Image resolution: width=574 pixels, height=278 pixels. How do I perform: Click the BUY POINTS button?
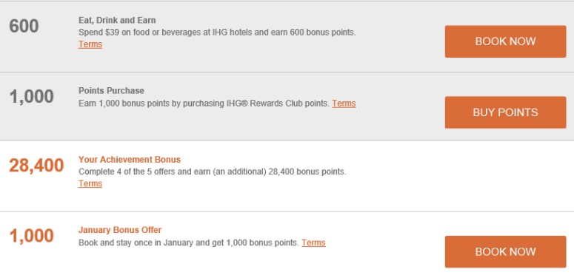pyautogui.click(x=505, y=112)
